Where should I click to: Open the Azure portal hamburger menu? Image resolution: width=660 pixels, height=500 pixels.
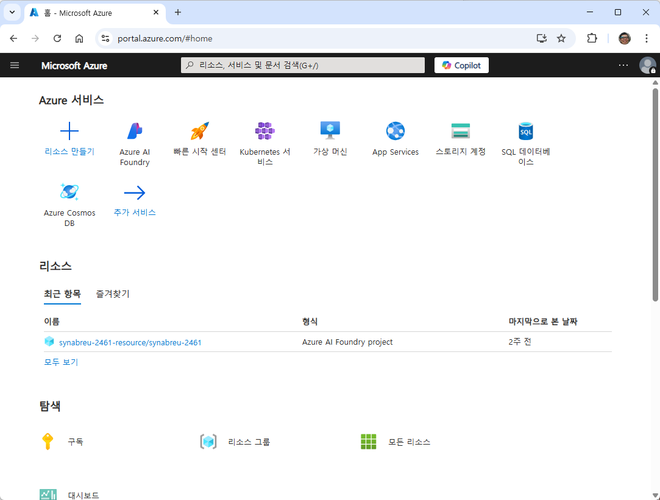pos(15,65)
